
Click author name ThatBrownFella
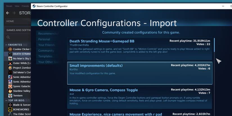pyautogui.click(x=79, y=45)
